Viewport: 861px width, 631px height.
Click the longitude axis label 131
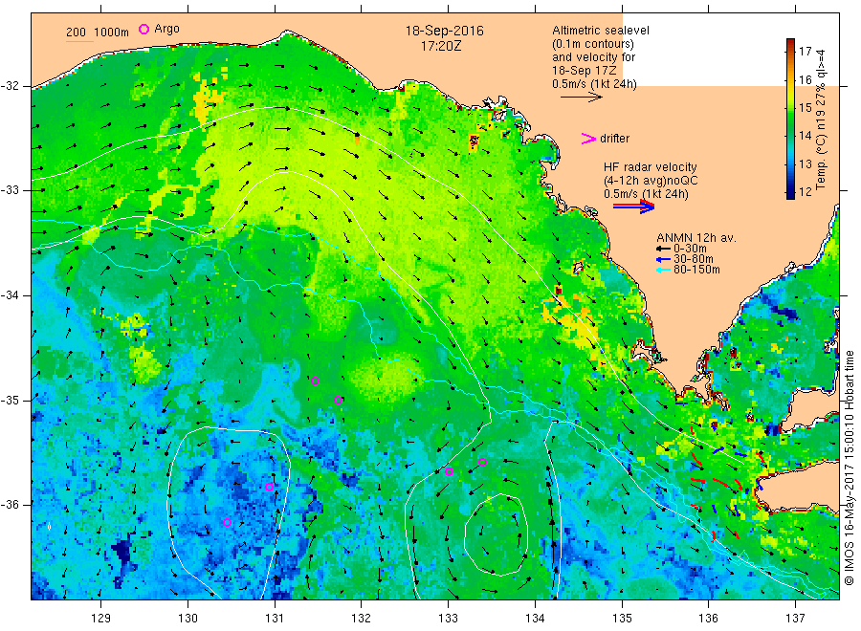[275, 619]
